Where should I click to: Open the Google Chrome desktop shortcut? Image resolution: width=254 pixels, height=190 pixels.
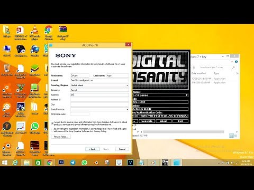click(49, 33)
